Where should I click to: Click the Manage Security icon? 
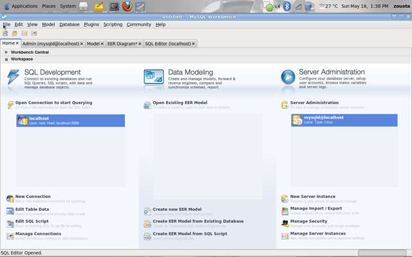[285, 224]
